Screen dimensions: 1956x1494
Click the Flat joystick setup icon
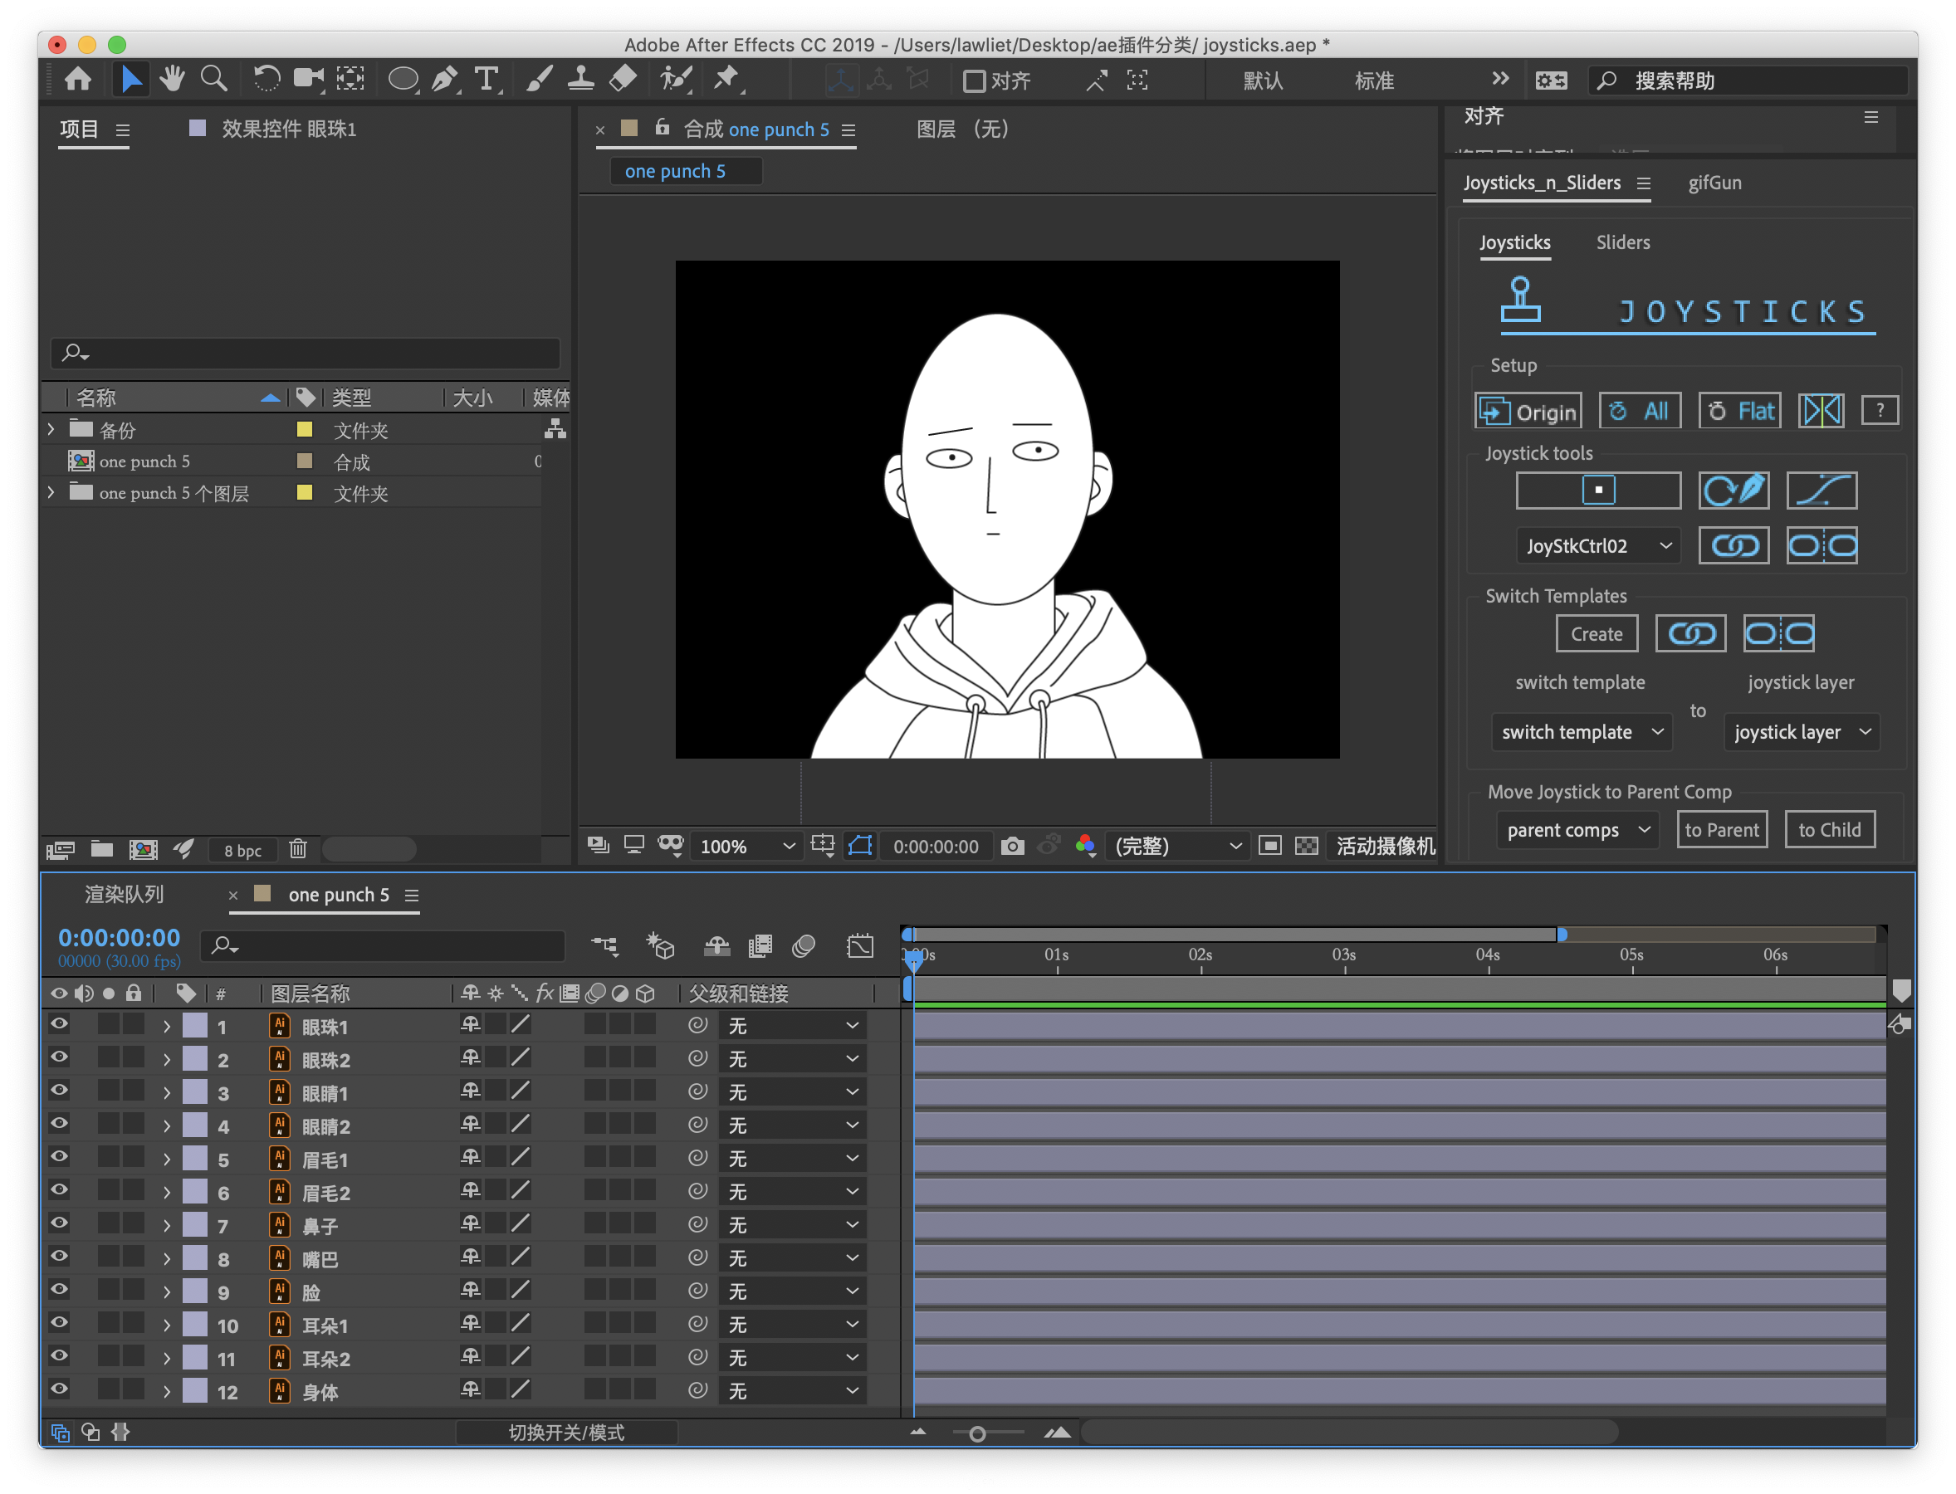1740,411
